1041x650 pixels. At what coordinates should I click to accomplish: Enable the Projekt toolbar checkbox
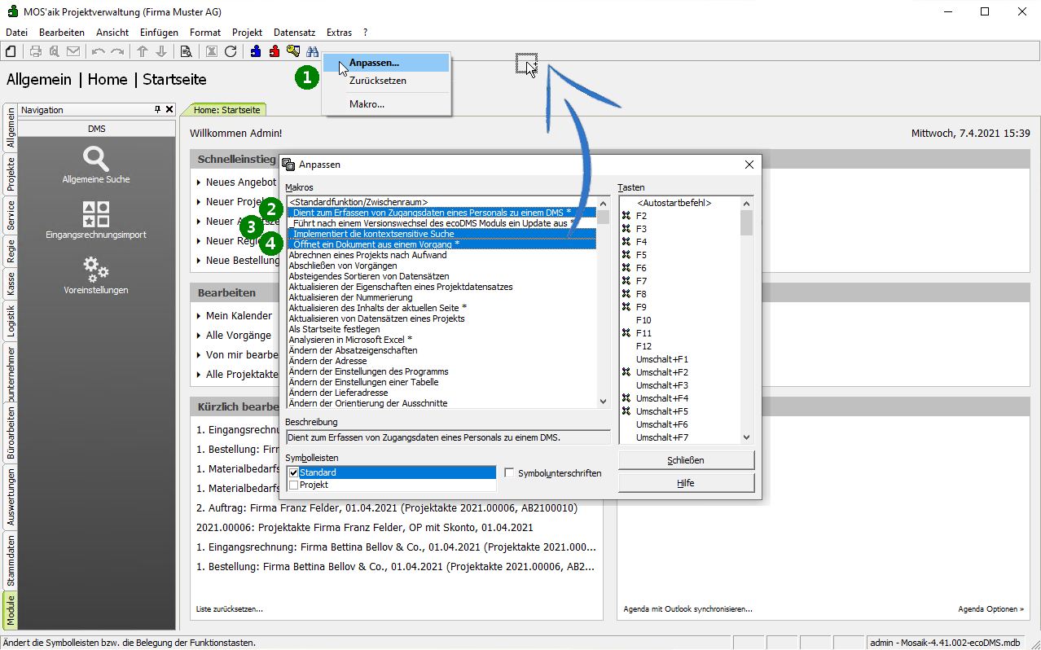click(x=294, y=485)
